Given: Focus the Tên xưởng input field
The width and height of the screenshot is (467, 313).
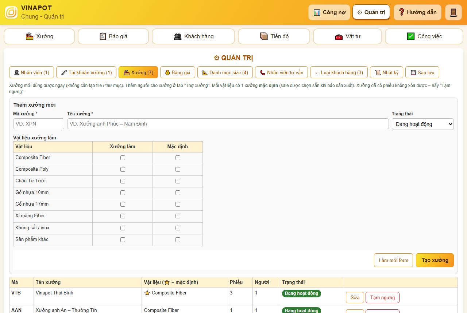Looking at the screenshot, I should click(228, 124).
